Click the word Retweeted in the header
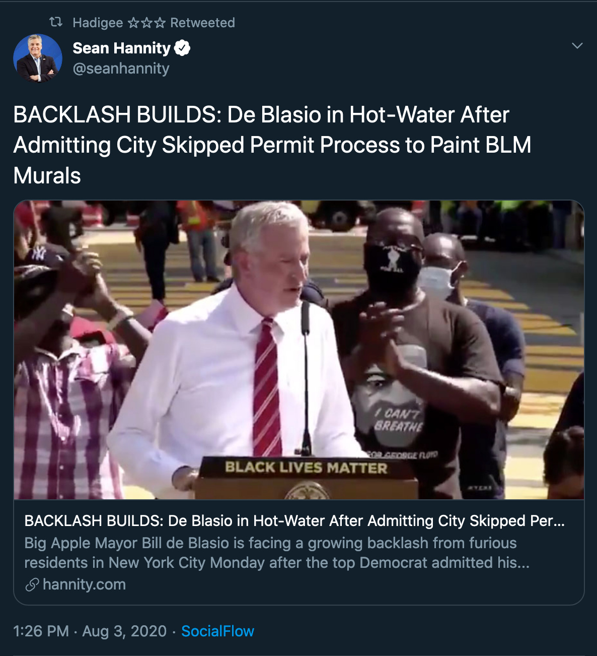The height and width of the screenshot is (656, 597). click(x=202, y=23)
